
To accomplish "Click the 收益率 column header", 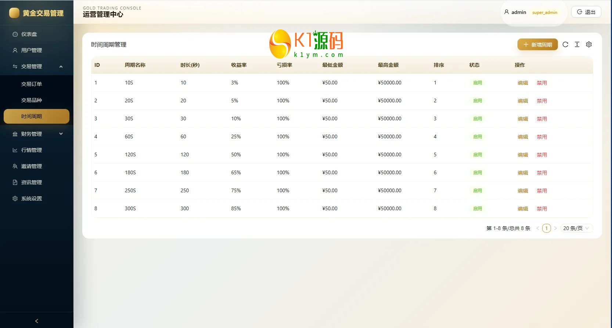I will (239, 65).
